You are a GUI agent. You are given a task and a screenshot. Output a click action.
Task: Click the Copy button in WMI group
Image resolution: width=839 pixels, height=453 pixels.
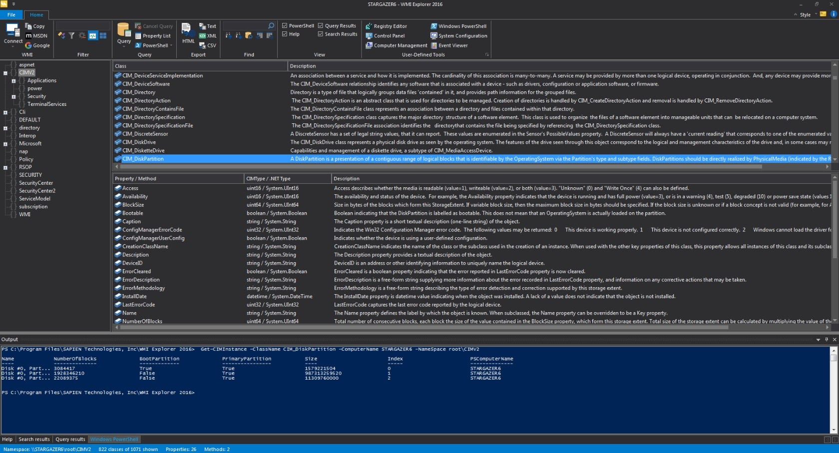pyautogui.click(x=35, y=26)
